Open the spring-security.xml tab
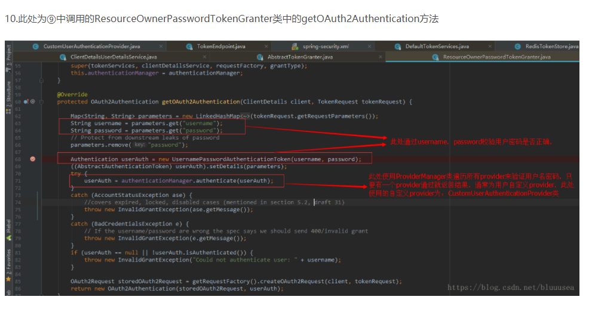This screenshot has height=312, width=592. 326,47
